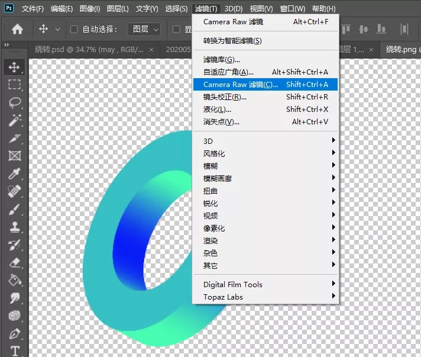
Task: Select the Magic Wand tool
Action: tap(14, 120)
